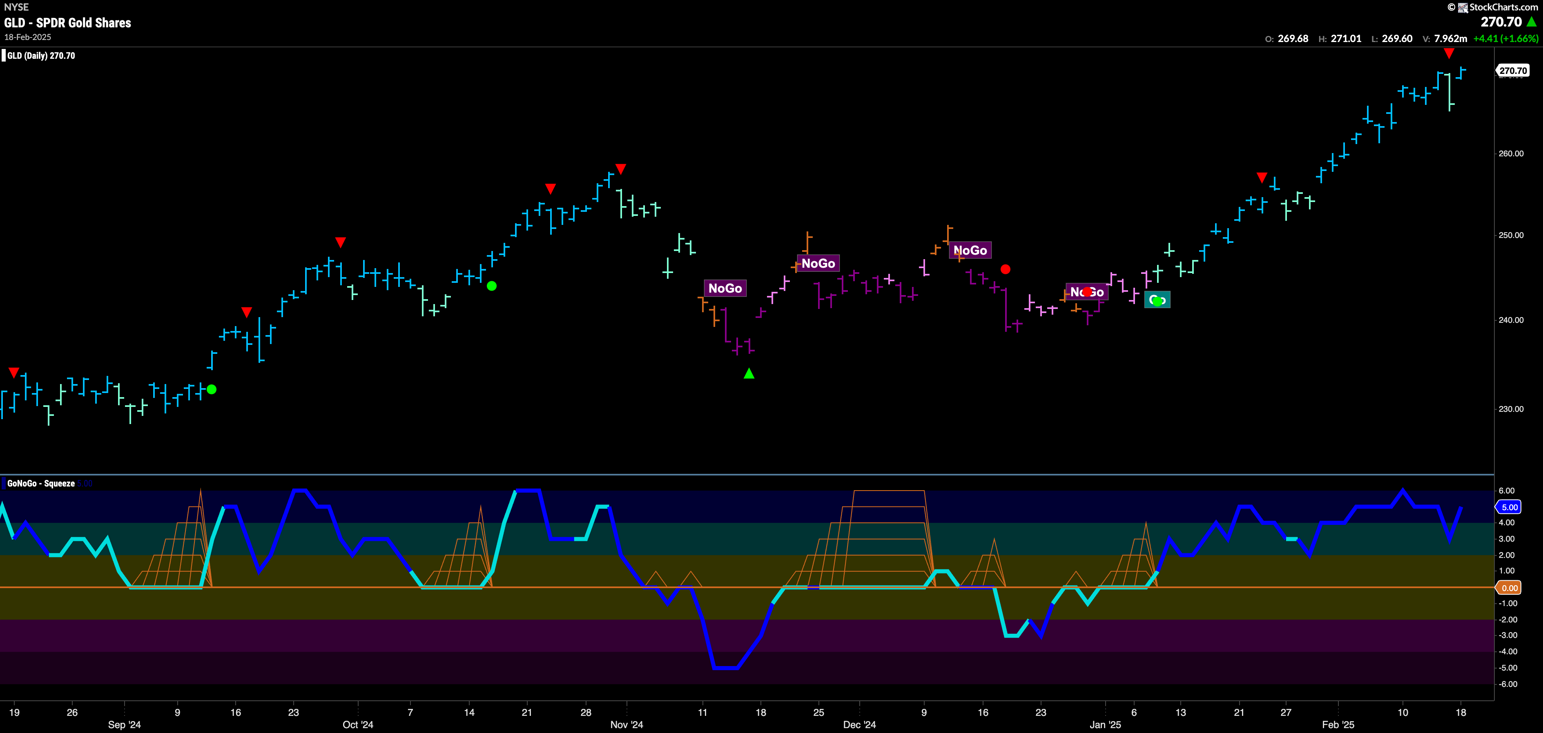Click the orange 0.00 zero-line tag
Screen dimensions: 1543x733
click(x=1510, y=588)
